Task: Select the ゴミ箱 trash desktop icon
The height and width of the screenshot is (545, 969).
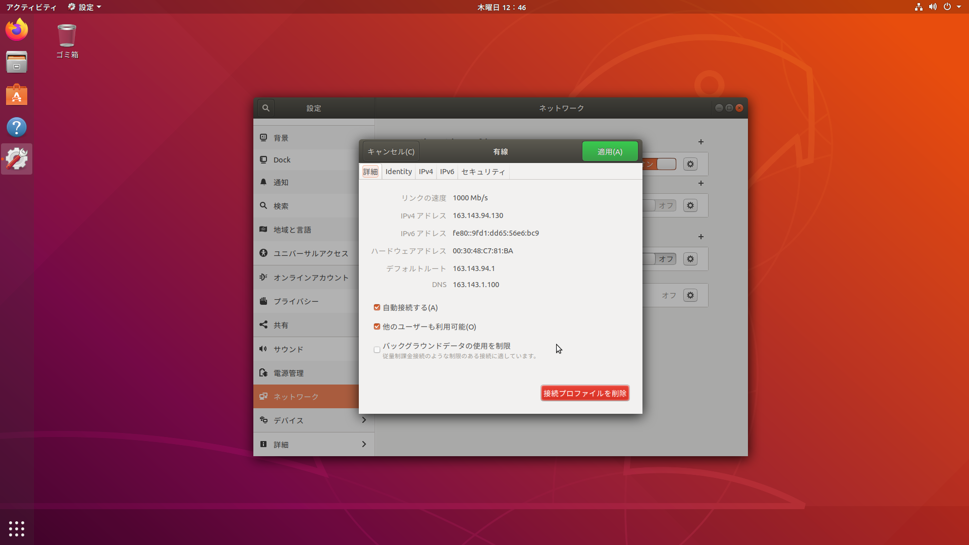Action: pos(67,41)
